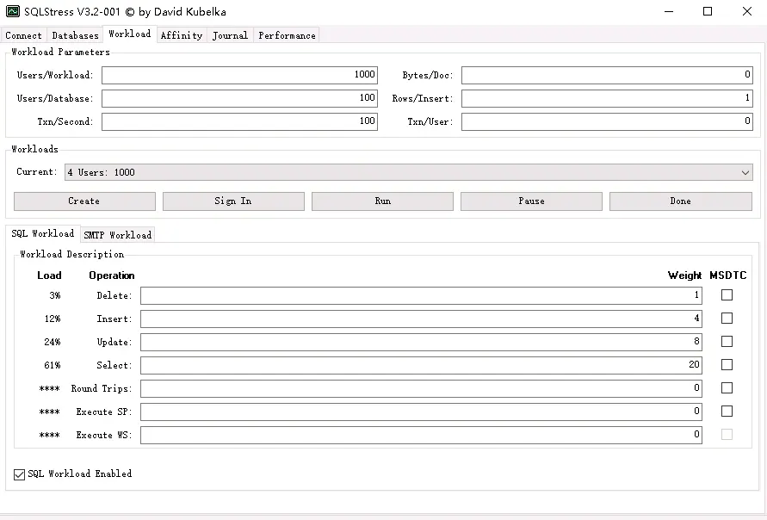Click the Operation column header
The height and width of the screenshot is (520, 767).
(112, 275)
